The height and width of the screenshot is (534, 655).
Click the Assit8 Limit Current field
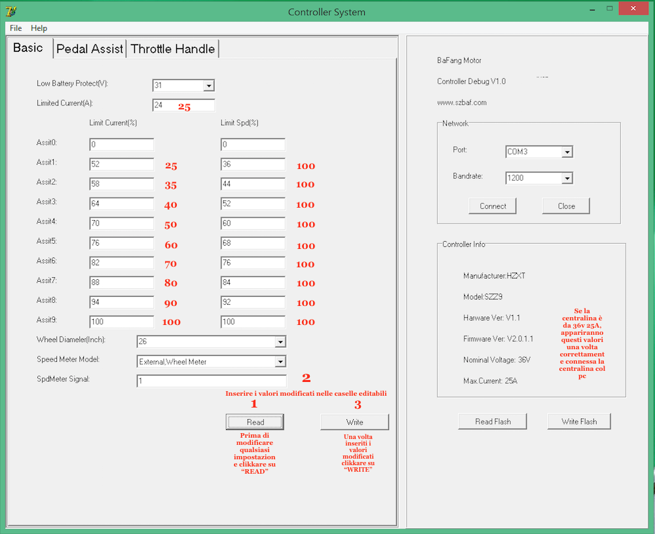(x=122, y=302)
